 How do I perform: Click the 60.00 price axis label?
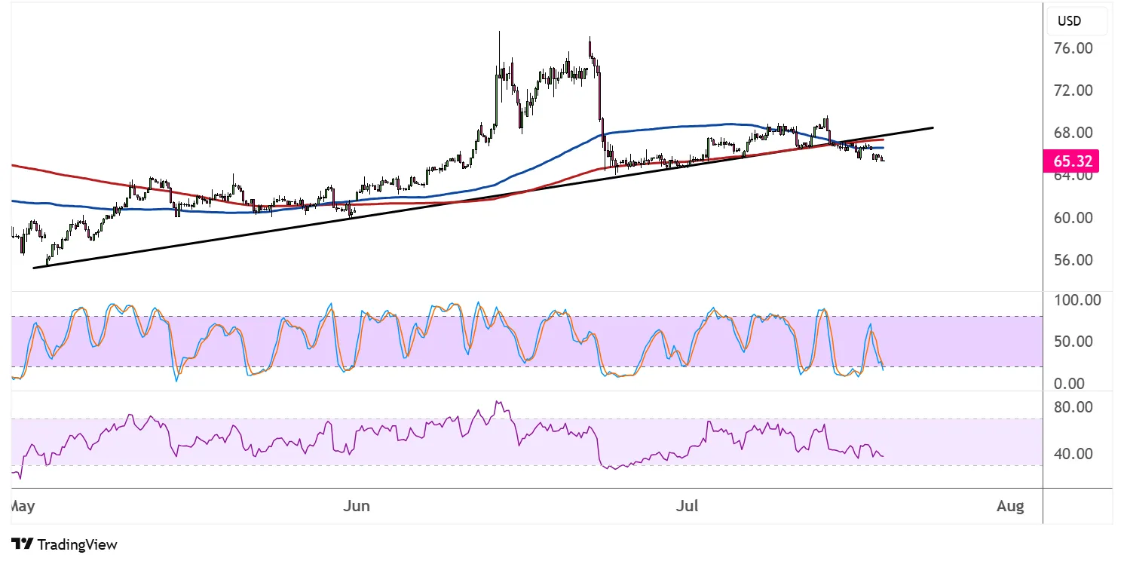click(x=1073, y=218)
